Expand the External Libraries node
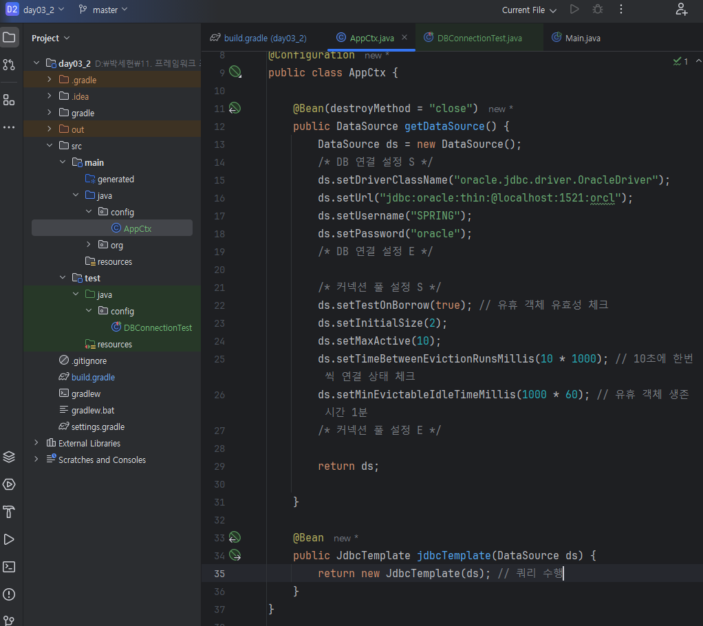Screen dimensions: 703x626 coord(36,443)
